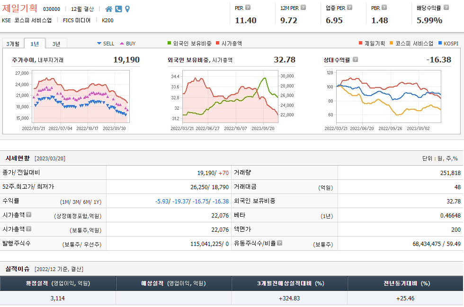This screenshot has width=464, height=307.
Task: Click the 거래대금 value 48
Action: (x=457, y=187)
